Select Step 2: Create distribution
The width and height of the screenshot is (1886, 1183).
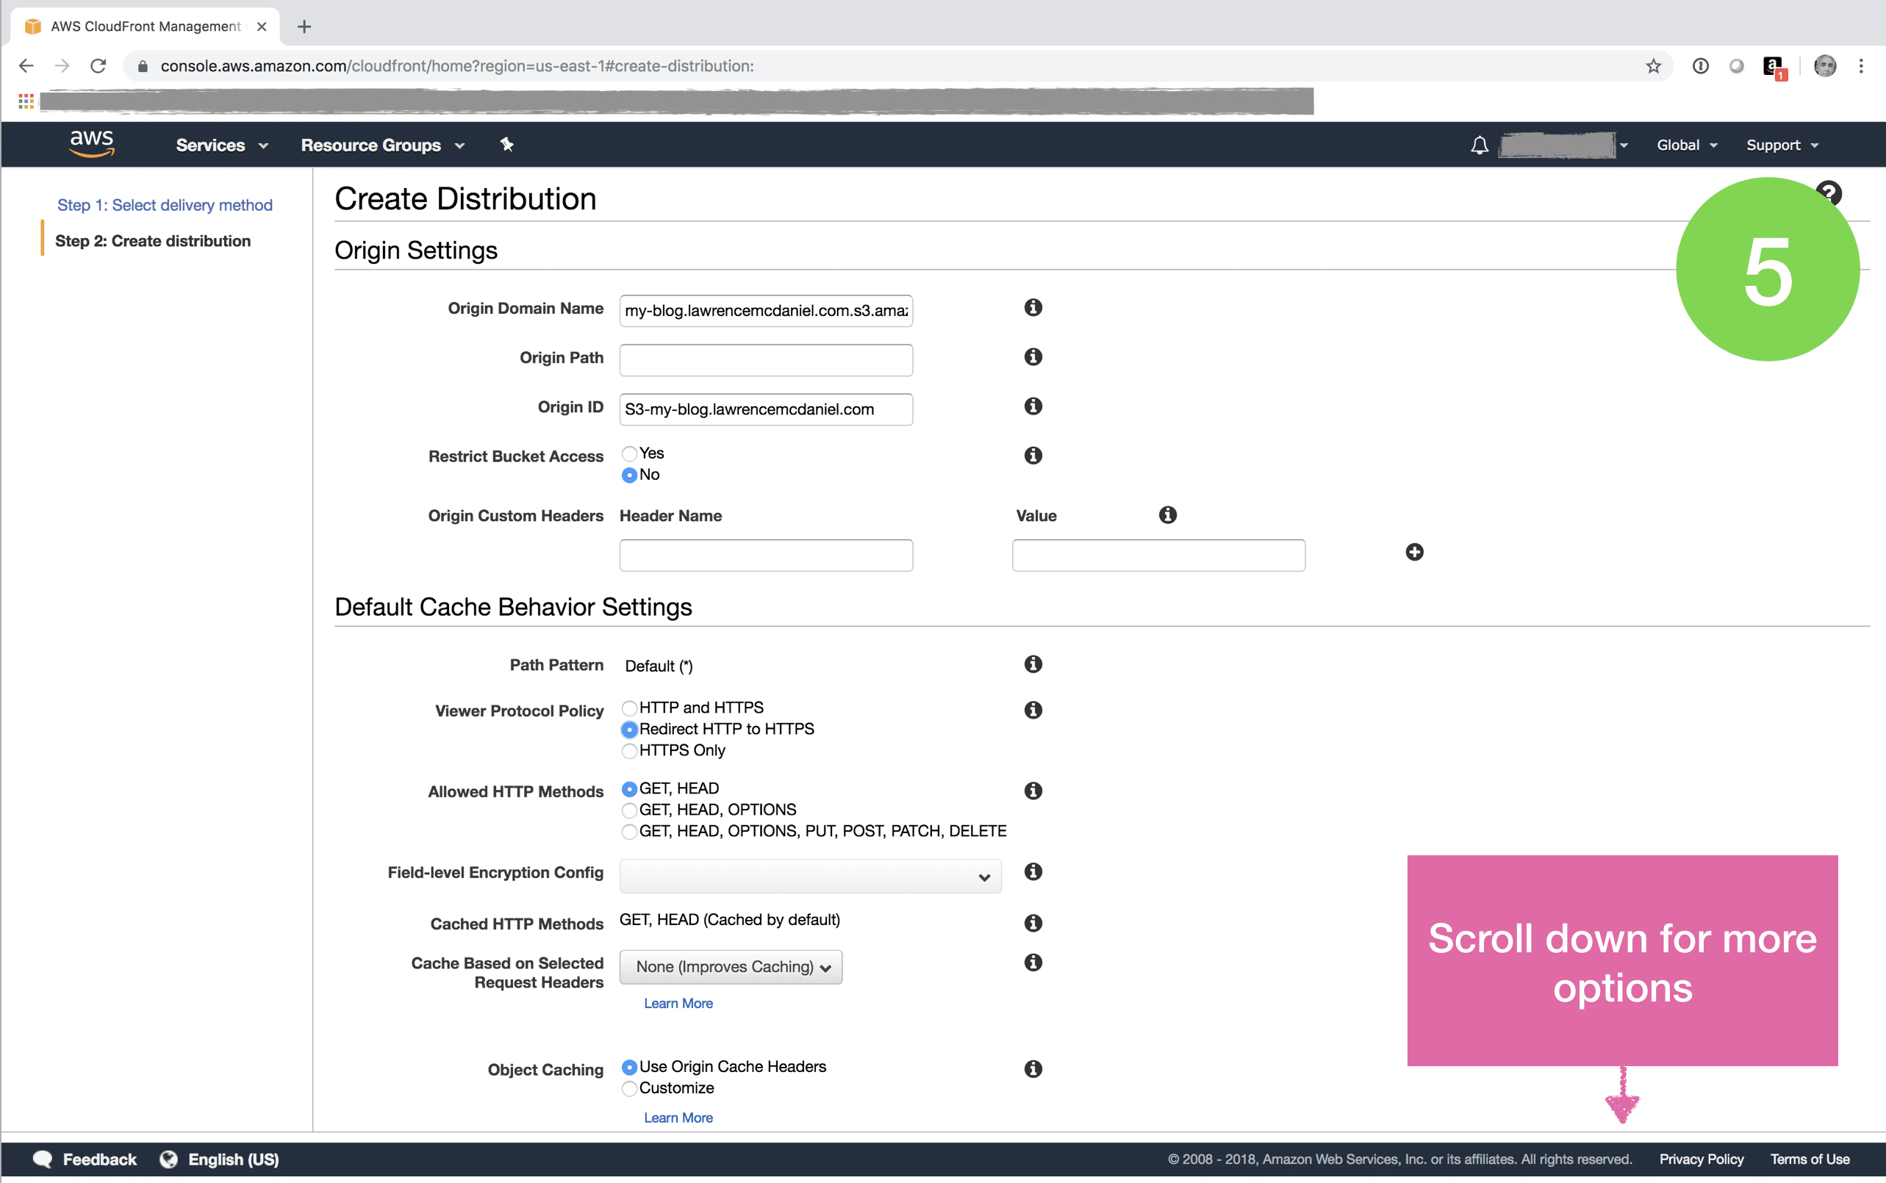click(x=153, y=241)
